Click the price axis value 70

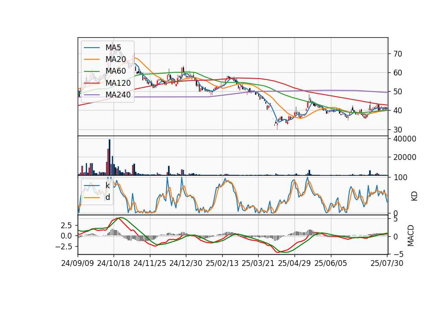[397, 54]
